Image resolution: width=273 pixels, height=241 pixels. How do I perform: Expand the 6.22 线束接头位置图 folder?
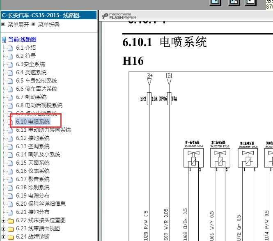tap(3, 220)
